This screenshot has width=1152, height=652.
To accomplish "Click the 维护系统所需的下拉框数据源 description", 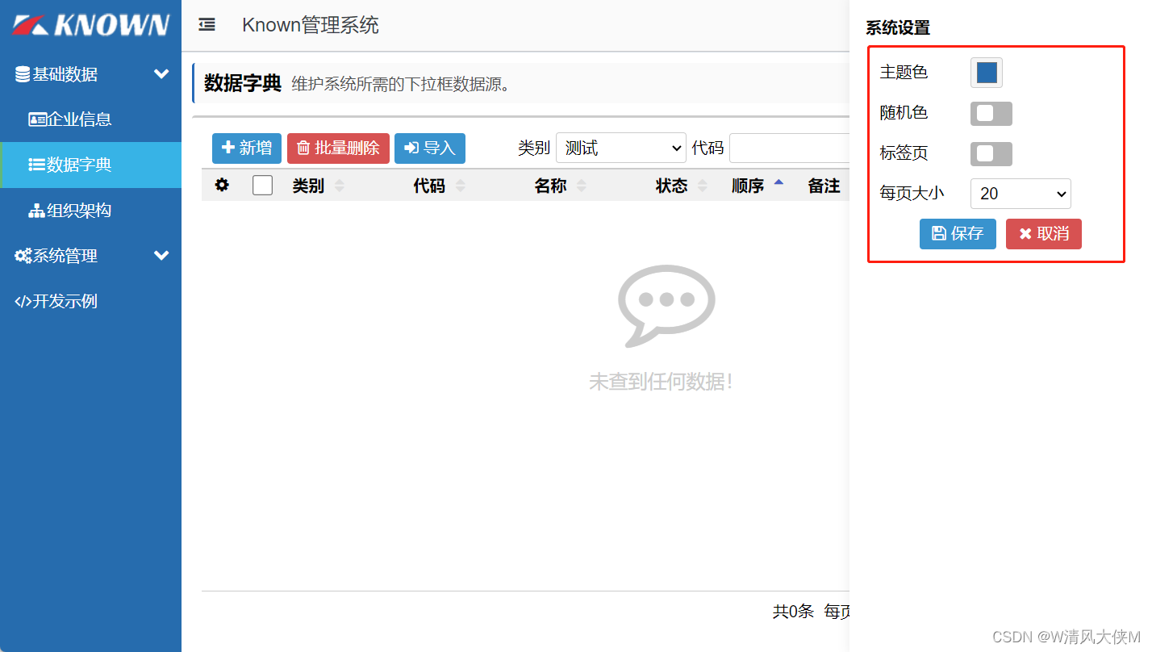I will pyautogui.click(x=401, y=85).
